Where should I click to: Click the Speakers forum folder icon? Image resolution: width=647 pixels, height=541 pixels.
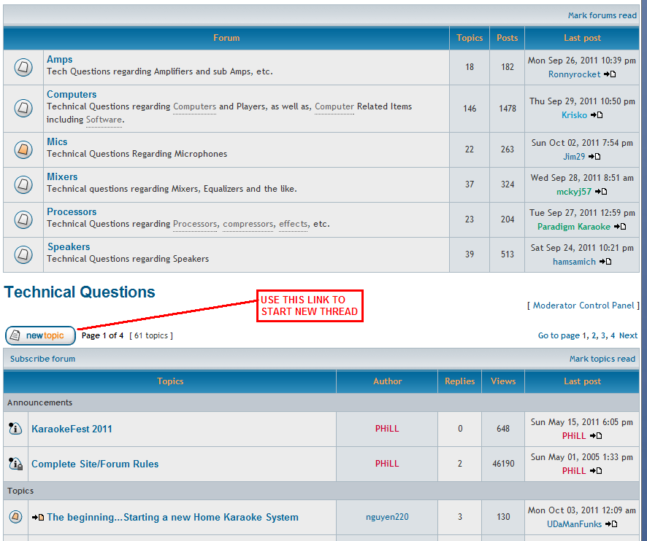point(23,254)
